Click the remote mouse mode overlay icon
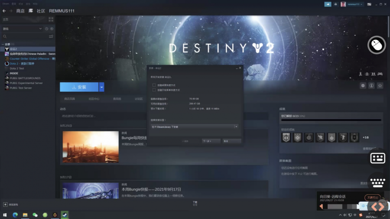Screen dimensions: 390x219 [x=377, y=45]
